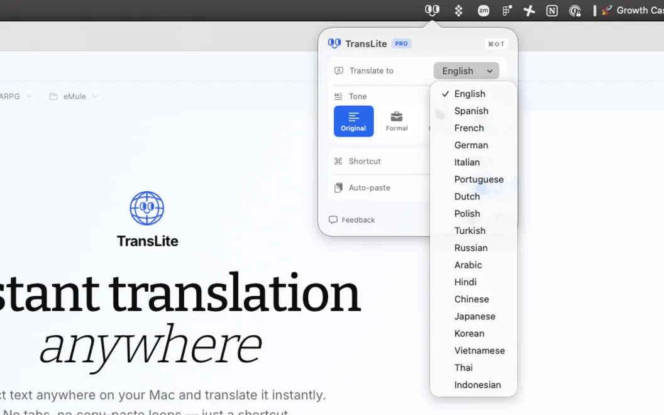Open the English language dropdown
The image size is (664, 415).
click(466, 70)
